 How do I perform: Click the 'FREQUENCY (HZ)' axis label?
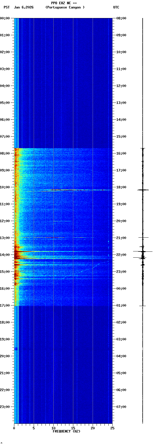(67, 431)
